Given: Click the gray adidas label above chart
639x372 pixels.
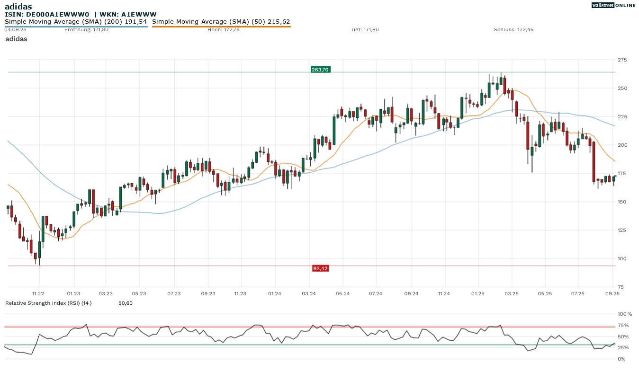Looking at the screenshot, I should [16, 39].
